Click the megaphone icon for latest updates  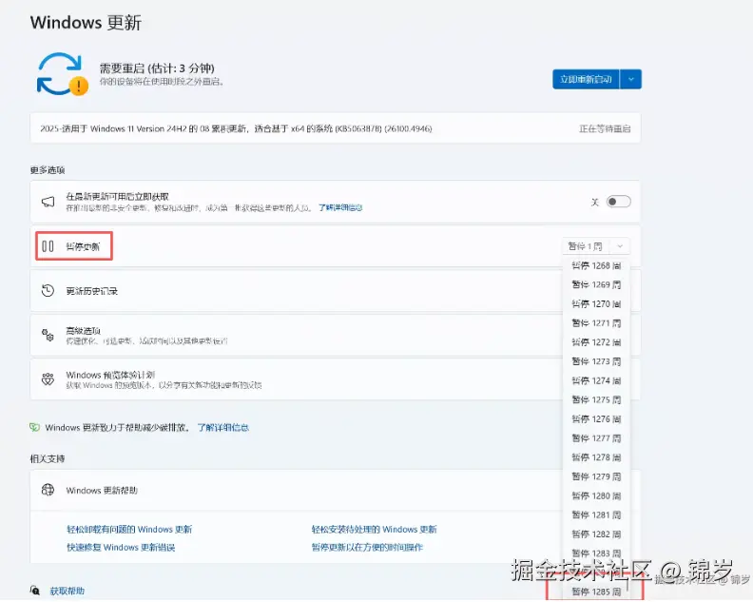pos(48,202)
